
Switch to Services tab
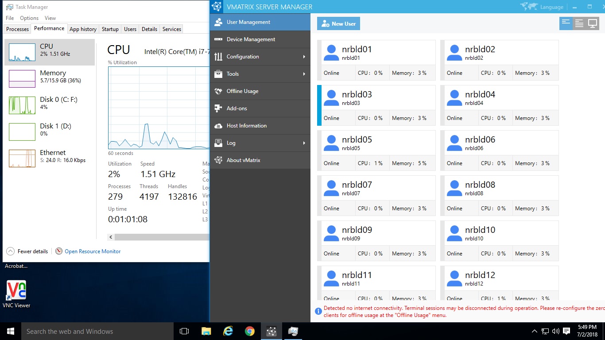(x=172, y=29)
